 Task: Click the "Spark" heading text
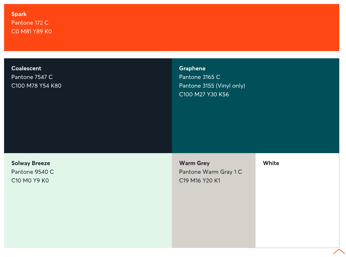tap(19, 14)
